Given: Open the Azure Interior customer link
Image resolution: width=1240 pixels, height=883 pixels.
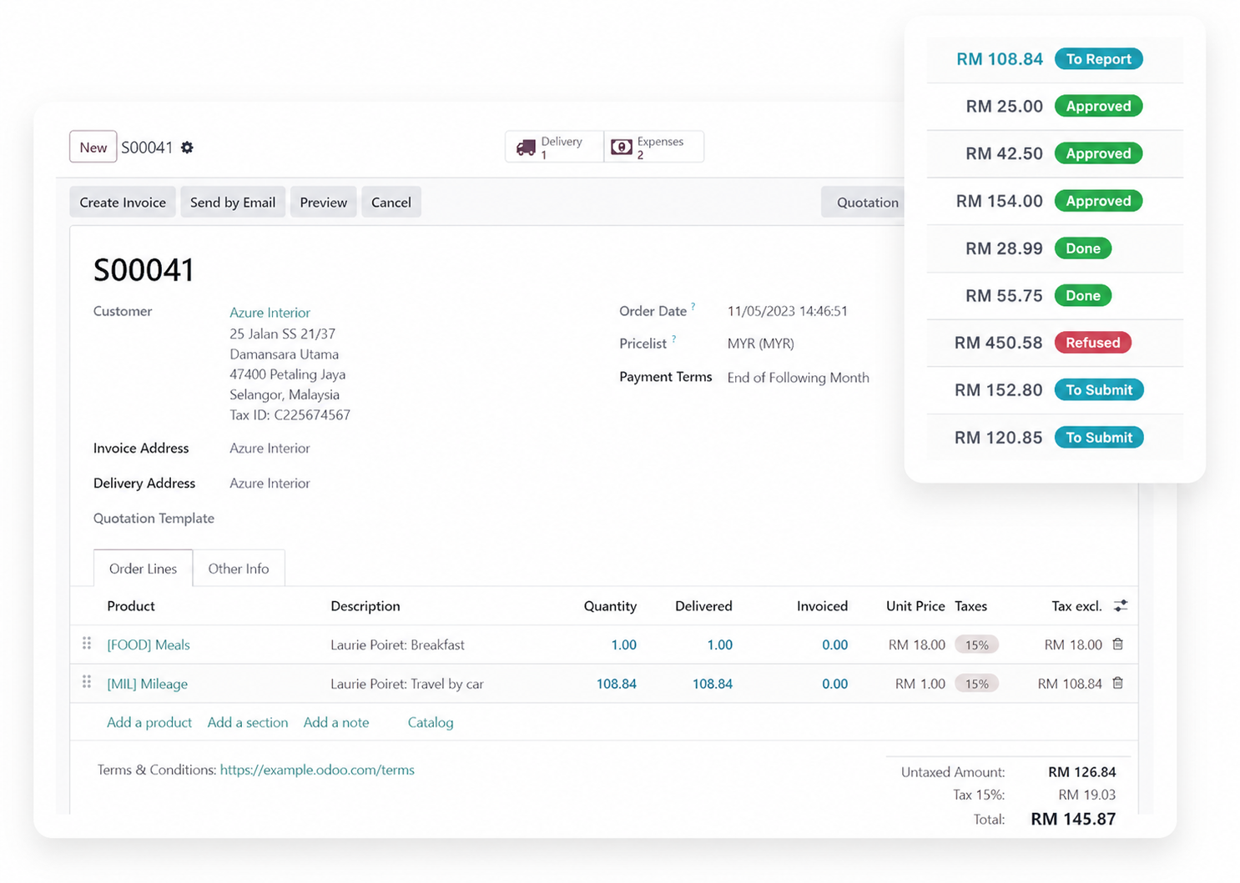Looking at the screenshot, I should coord(270,313).
